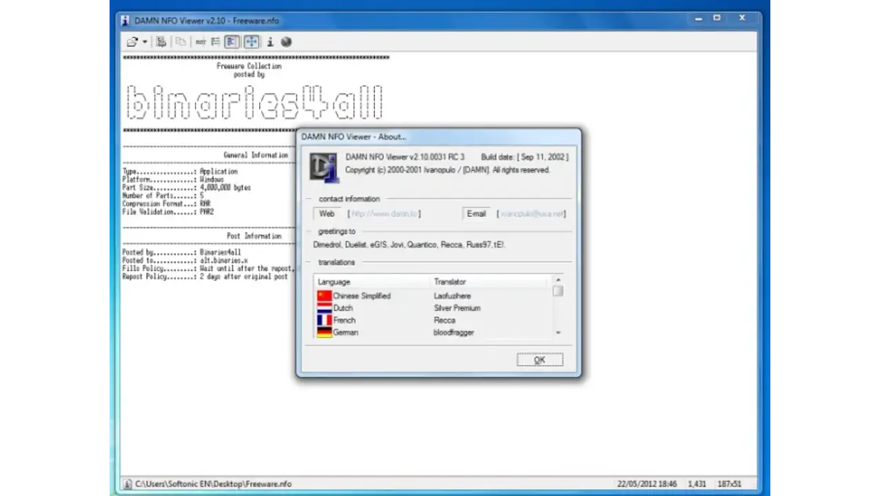
Task: Close the DAMN NFO Viewer main window
Action: point(742,18)
